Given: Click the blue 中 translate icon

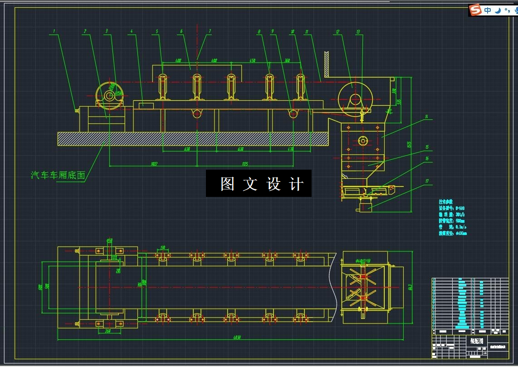Looking at the screenshot, I should (x=488, y=10).
